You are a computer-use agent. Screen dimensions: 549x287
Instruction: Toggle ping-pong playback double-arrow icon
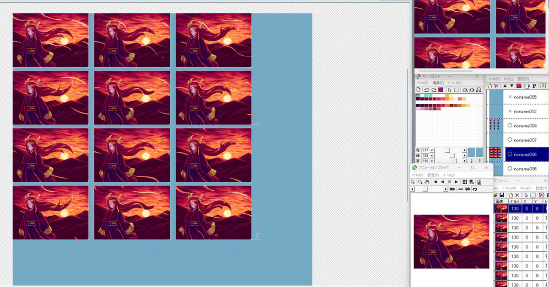(x=468, y=189)
